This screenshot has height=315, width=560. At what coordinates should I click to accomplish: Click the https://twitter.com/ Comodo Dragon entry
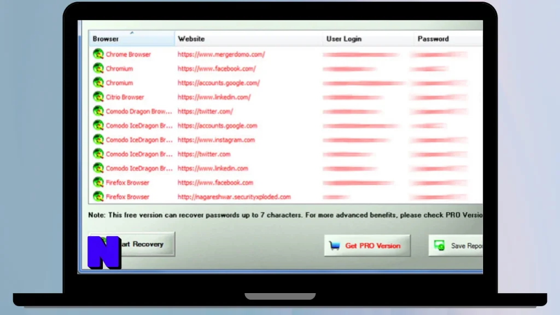pos(205,112)
